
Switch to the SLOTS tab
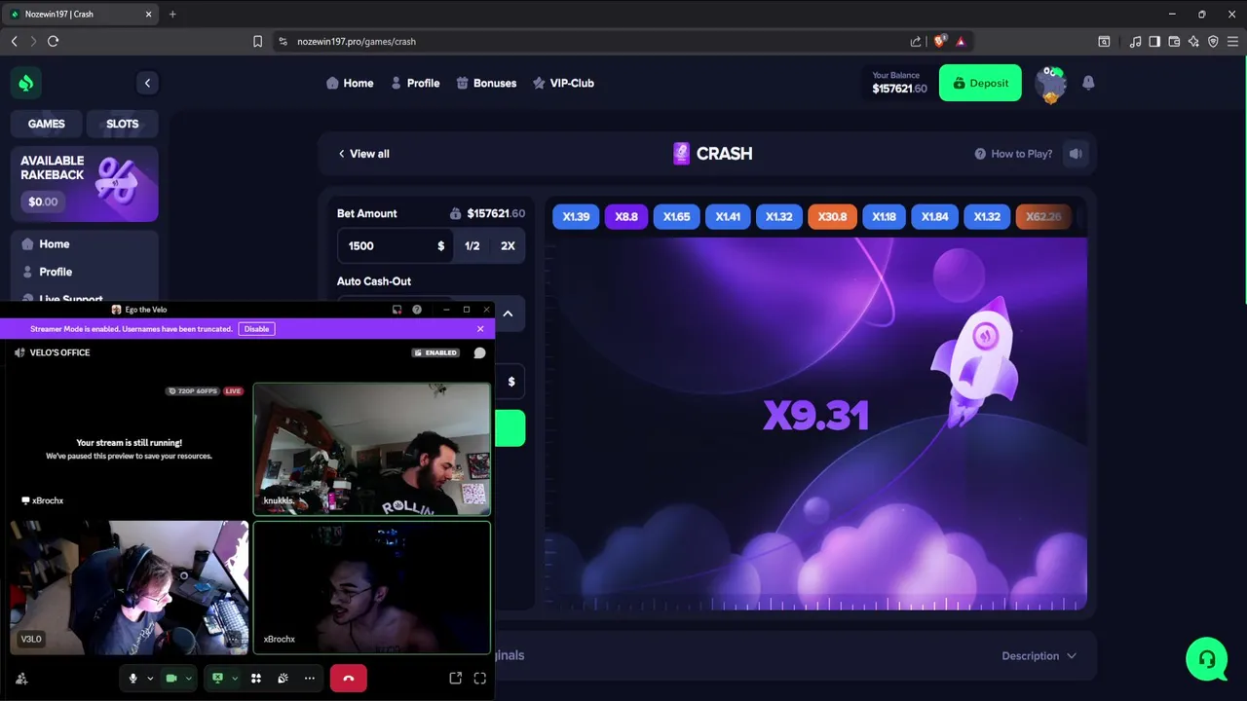[x=123, y=124]
